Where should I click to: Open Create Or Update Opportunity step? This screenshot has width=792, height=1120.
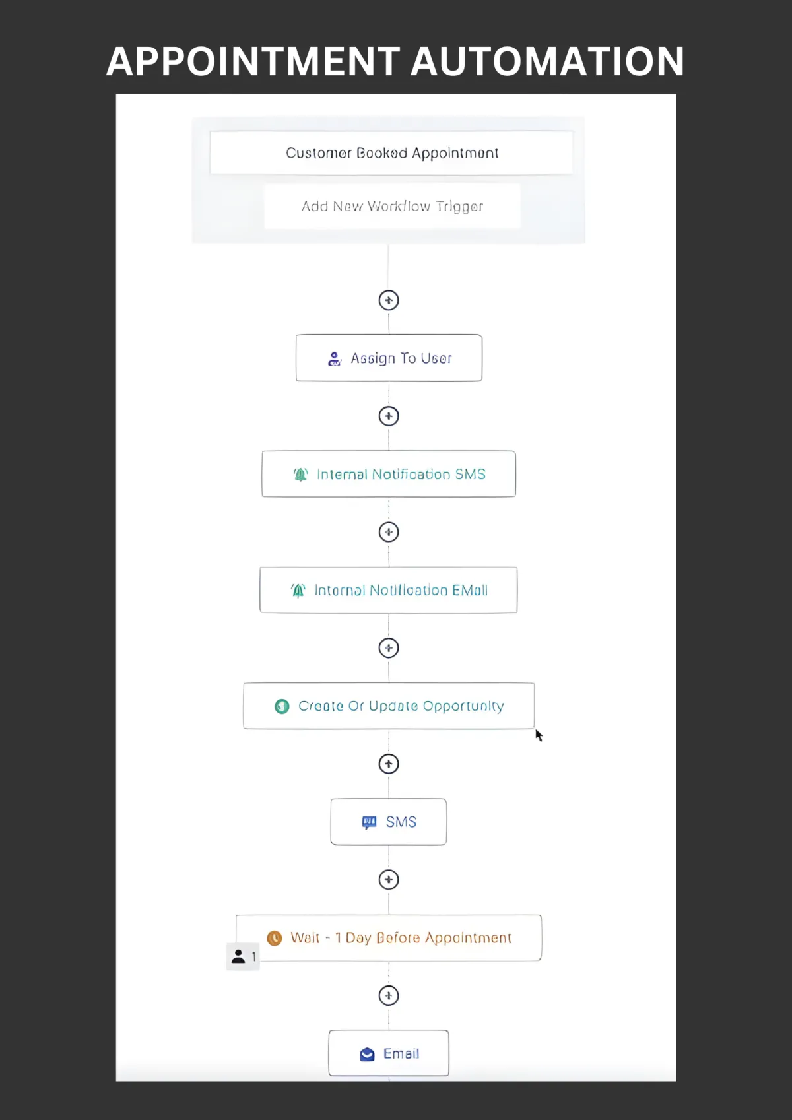389,706
